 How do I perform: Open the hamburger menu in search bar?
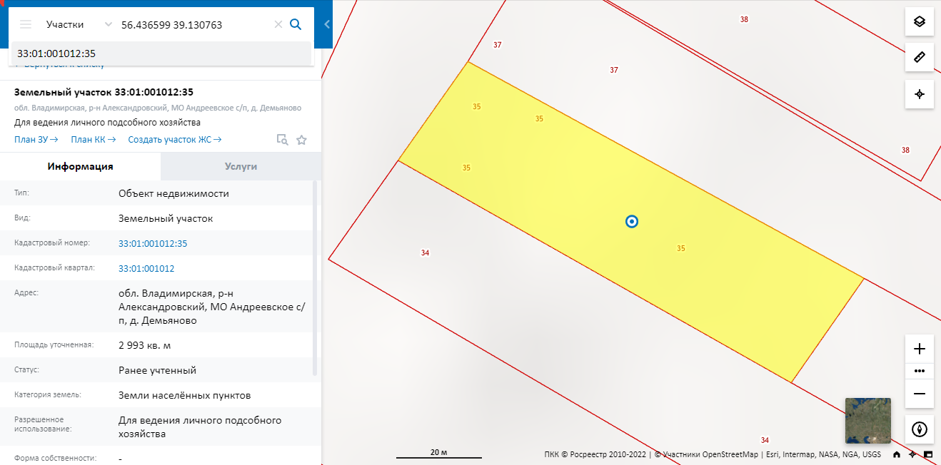(x=26, y=24)
